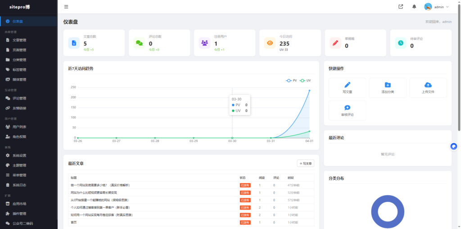
Task: Open article 如何用一个网站实现每月稳定获客
Action: (102, 215)
